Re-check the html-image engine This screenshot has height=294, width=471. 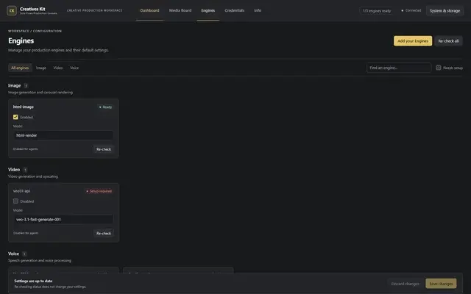[x=104, y=149]
